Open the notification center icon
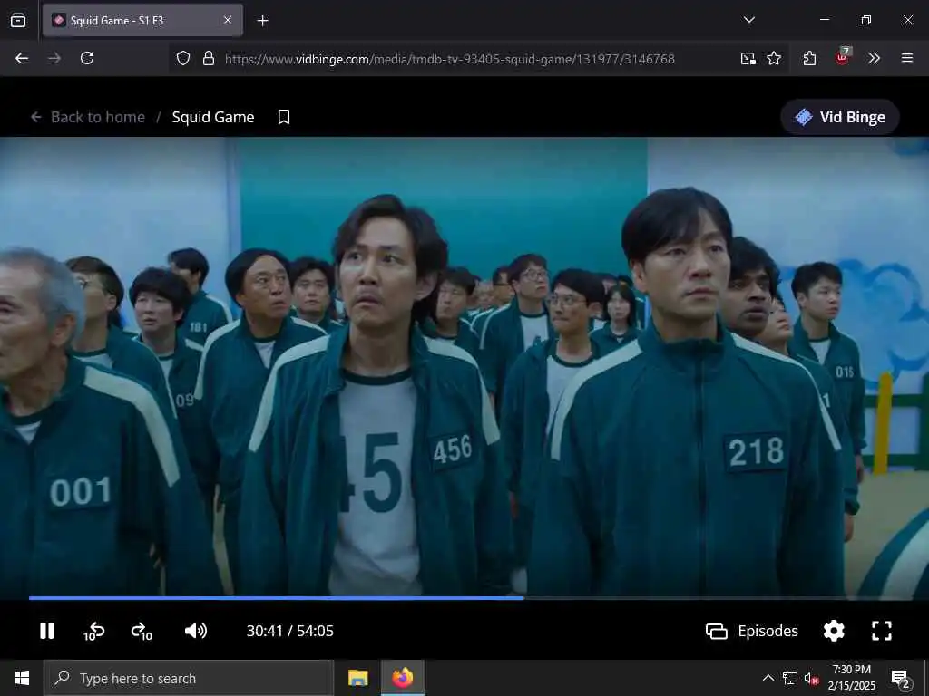The height and width of the screenshot is (696, 929). 901,679
